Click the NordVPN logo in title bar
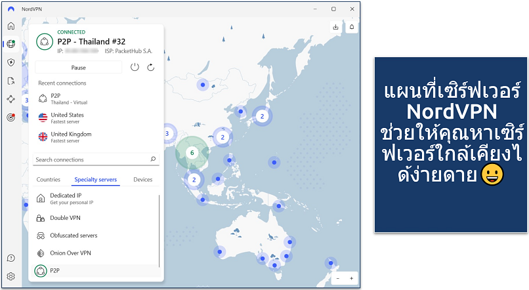529x290 pixels. [x=11, y=9]
